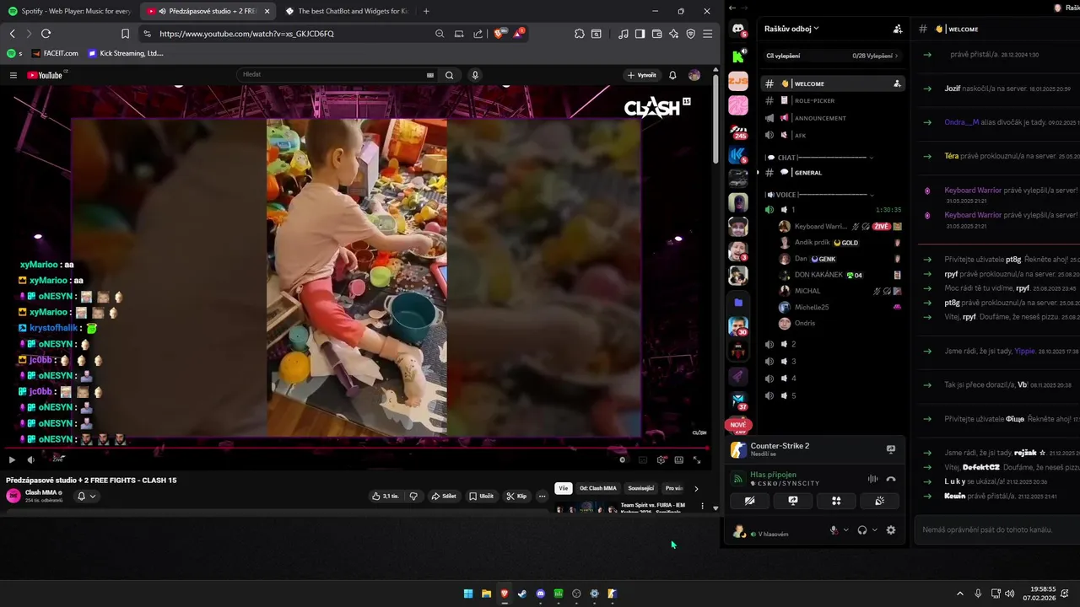This screenshot has width=1080, height=607.
Task: Select the Související chip
Action: (x=641, y=488)
